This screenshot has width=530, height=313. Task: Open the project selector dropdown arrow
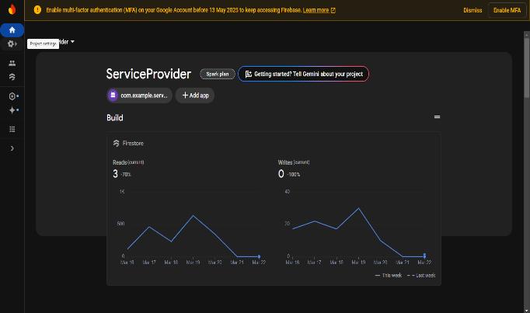[x=72, y=42]
